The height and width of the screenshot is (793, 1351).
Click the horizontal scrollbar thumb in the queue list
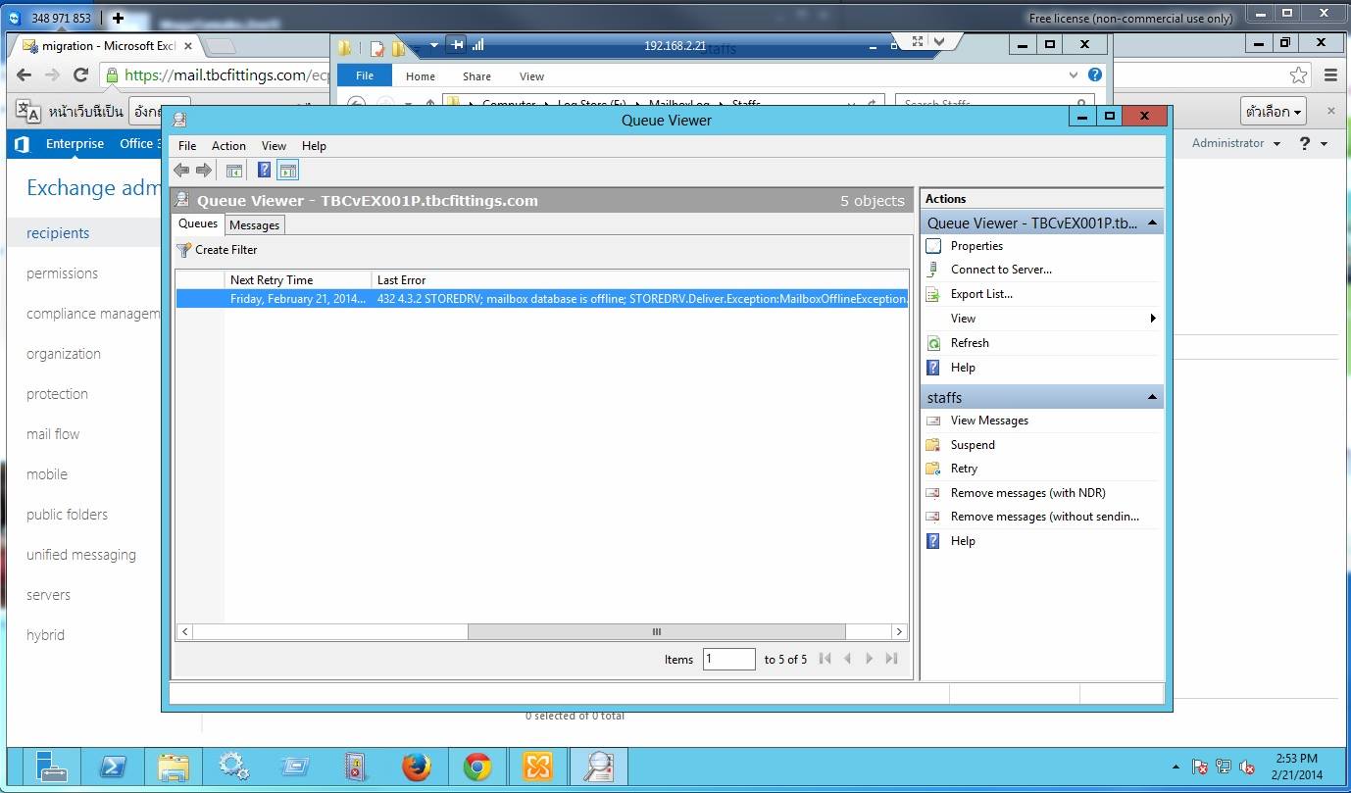(656, 632)
